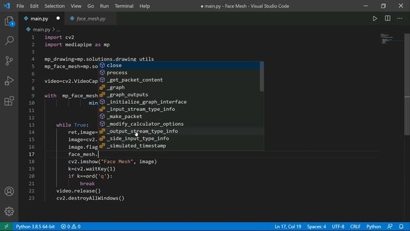Click 'import mediapipe as mp' line
The height and width of the screenshot is (231, 410).
(77, 44)
